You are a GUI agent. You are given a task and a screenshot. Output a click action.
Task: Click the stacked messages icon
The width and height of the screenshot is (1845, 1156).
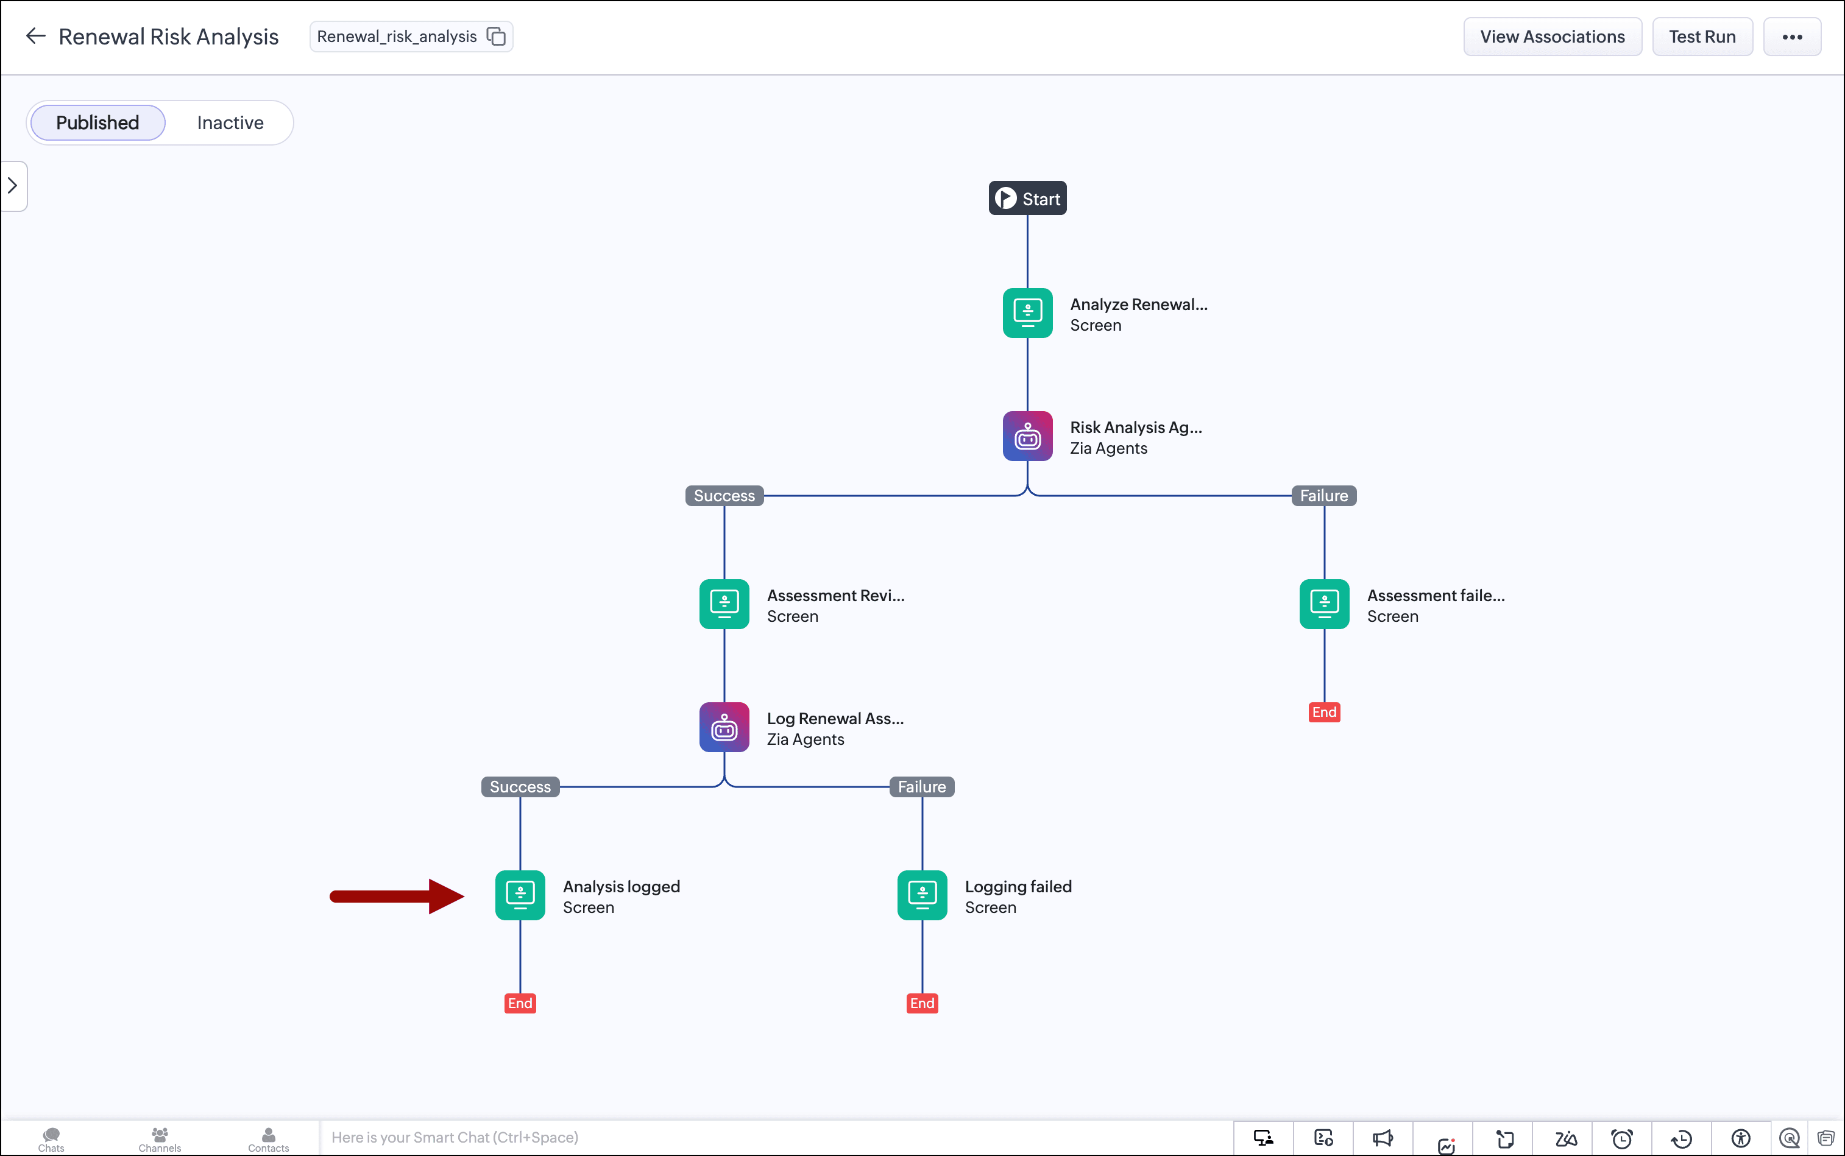click(x=1826, y=1138)
